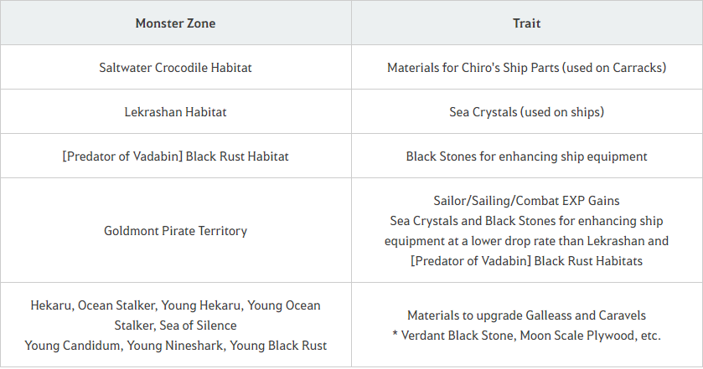This screenshot has width=703, height=369.
Task: Select 'Sea Crystals (used on ships)' trait text
Action: pyautogui.click(x=526, y=111)
